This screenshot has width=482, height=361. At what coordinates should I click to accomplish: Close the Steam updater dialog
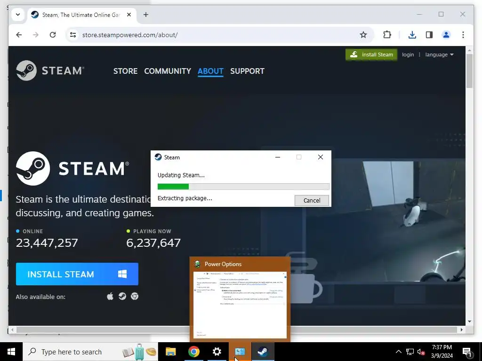[x=320, y=157]
